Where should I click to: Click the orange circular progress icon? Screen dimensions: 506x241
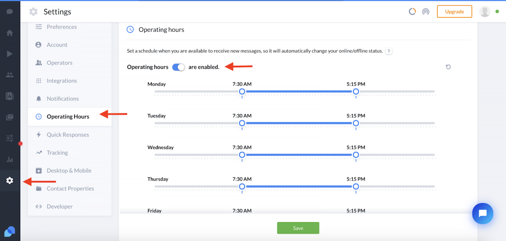tap(412, 11)
